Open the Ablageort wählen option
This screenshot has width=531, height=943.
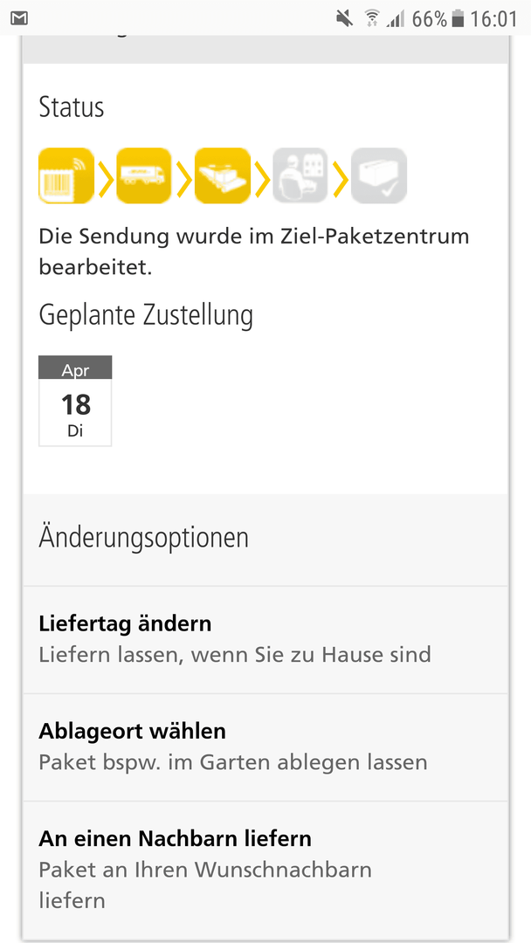pyautogui.click(x=265, y=747)
